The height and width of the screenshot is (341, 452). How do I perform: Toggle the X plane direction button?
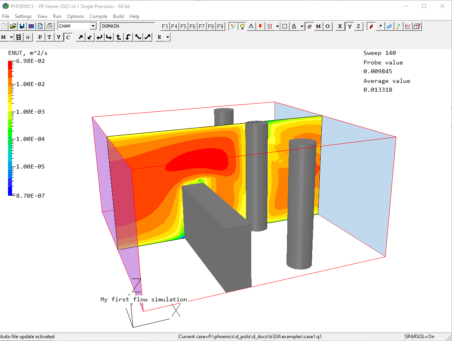340,26
